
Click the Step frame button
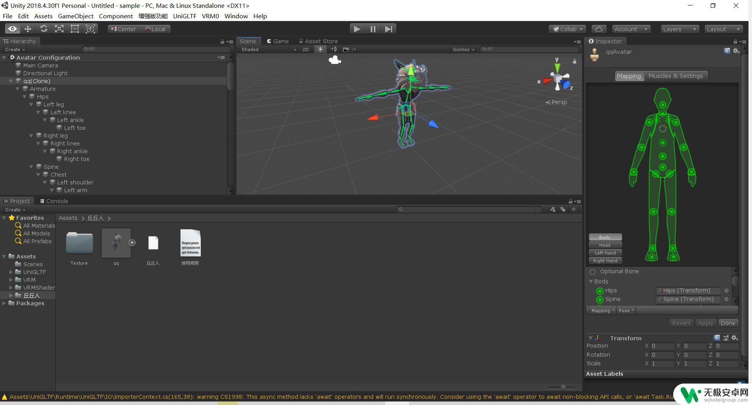tap(388, 29)
